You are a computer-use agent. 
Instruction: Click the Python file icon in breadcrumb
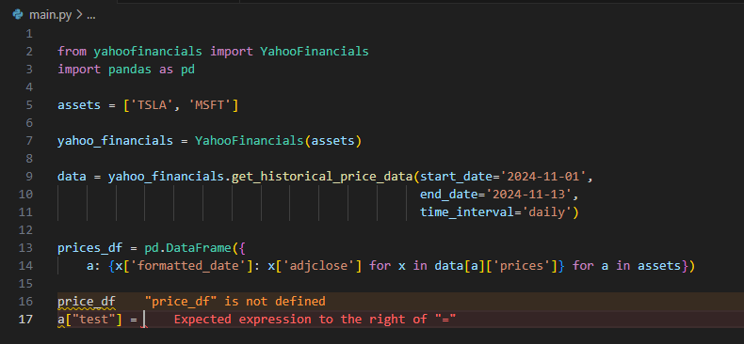coord(18,15)
